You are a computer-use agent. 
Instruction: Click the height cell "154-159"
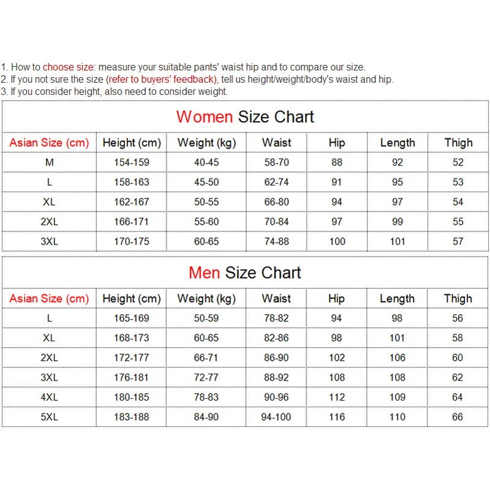point(132,162)
